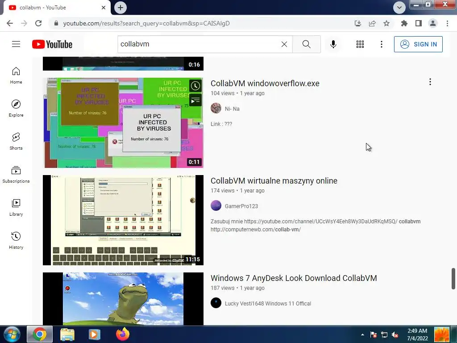
Task: Open CollabVM wirtualne maszyny online title
Action: (274, 181)
